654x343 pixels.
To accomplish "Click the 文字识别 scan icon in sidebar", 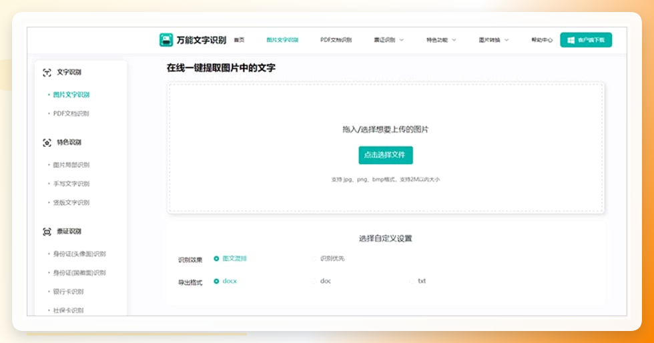I will (47, 73).
